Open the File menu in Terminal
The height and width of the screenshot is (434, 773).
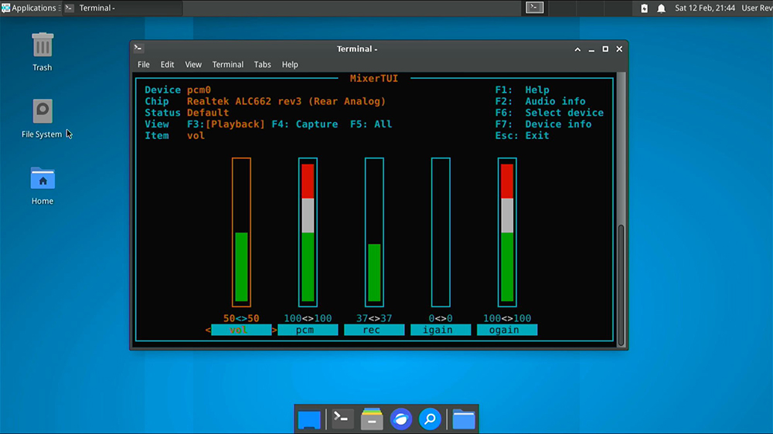tap(144, 65)
